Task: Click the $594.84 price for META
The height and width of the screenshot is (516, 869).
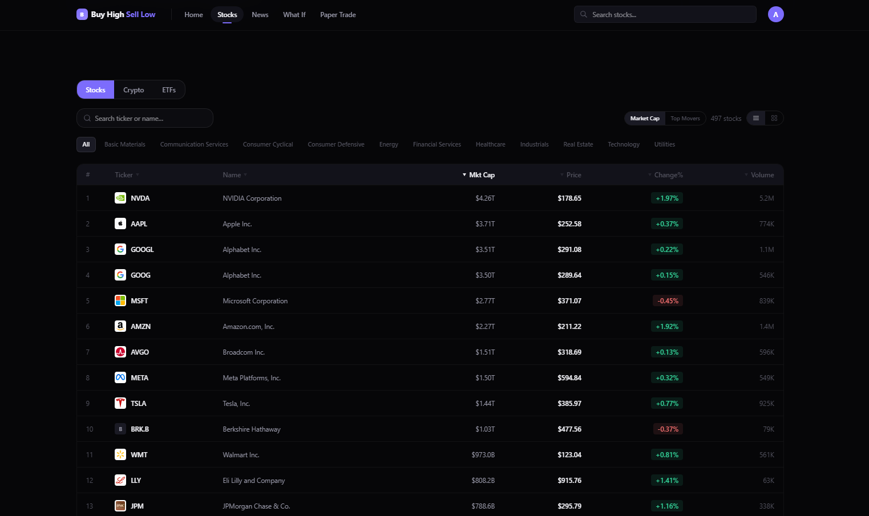Action: [x=569, y=377]
